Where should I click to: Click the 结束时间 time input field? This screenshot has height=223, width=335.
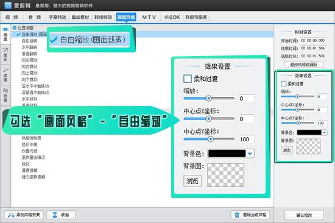pyautogui.click(x=313, y=48)
